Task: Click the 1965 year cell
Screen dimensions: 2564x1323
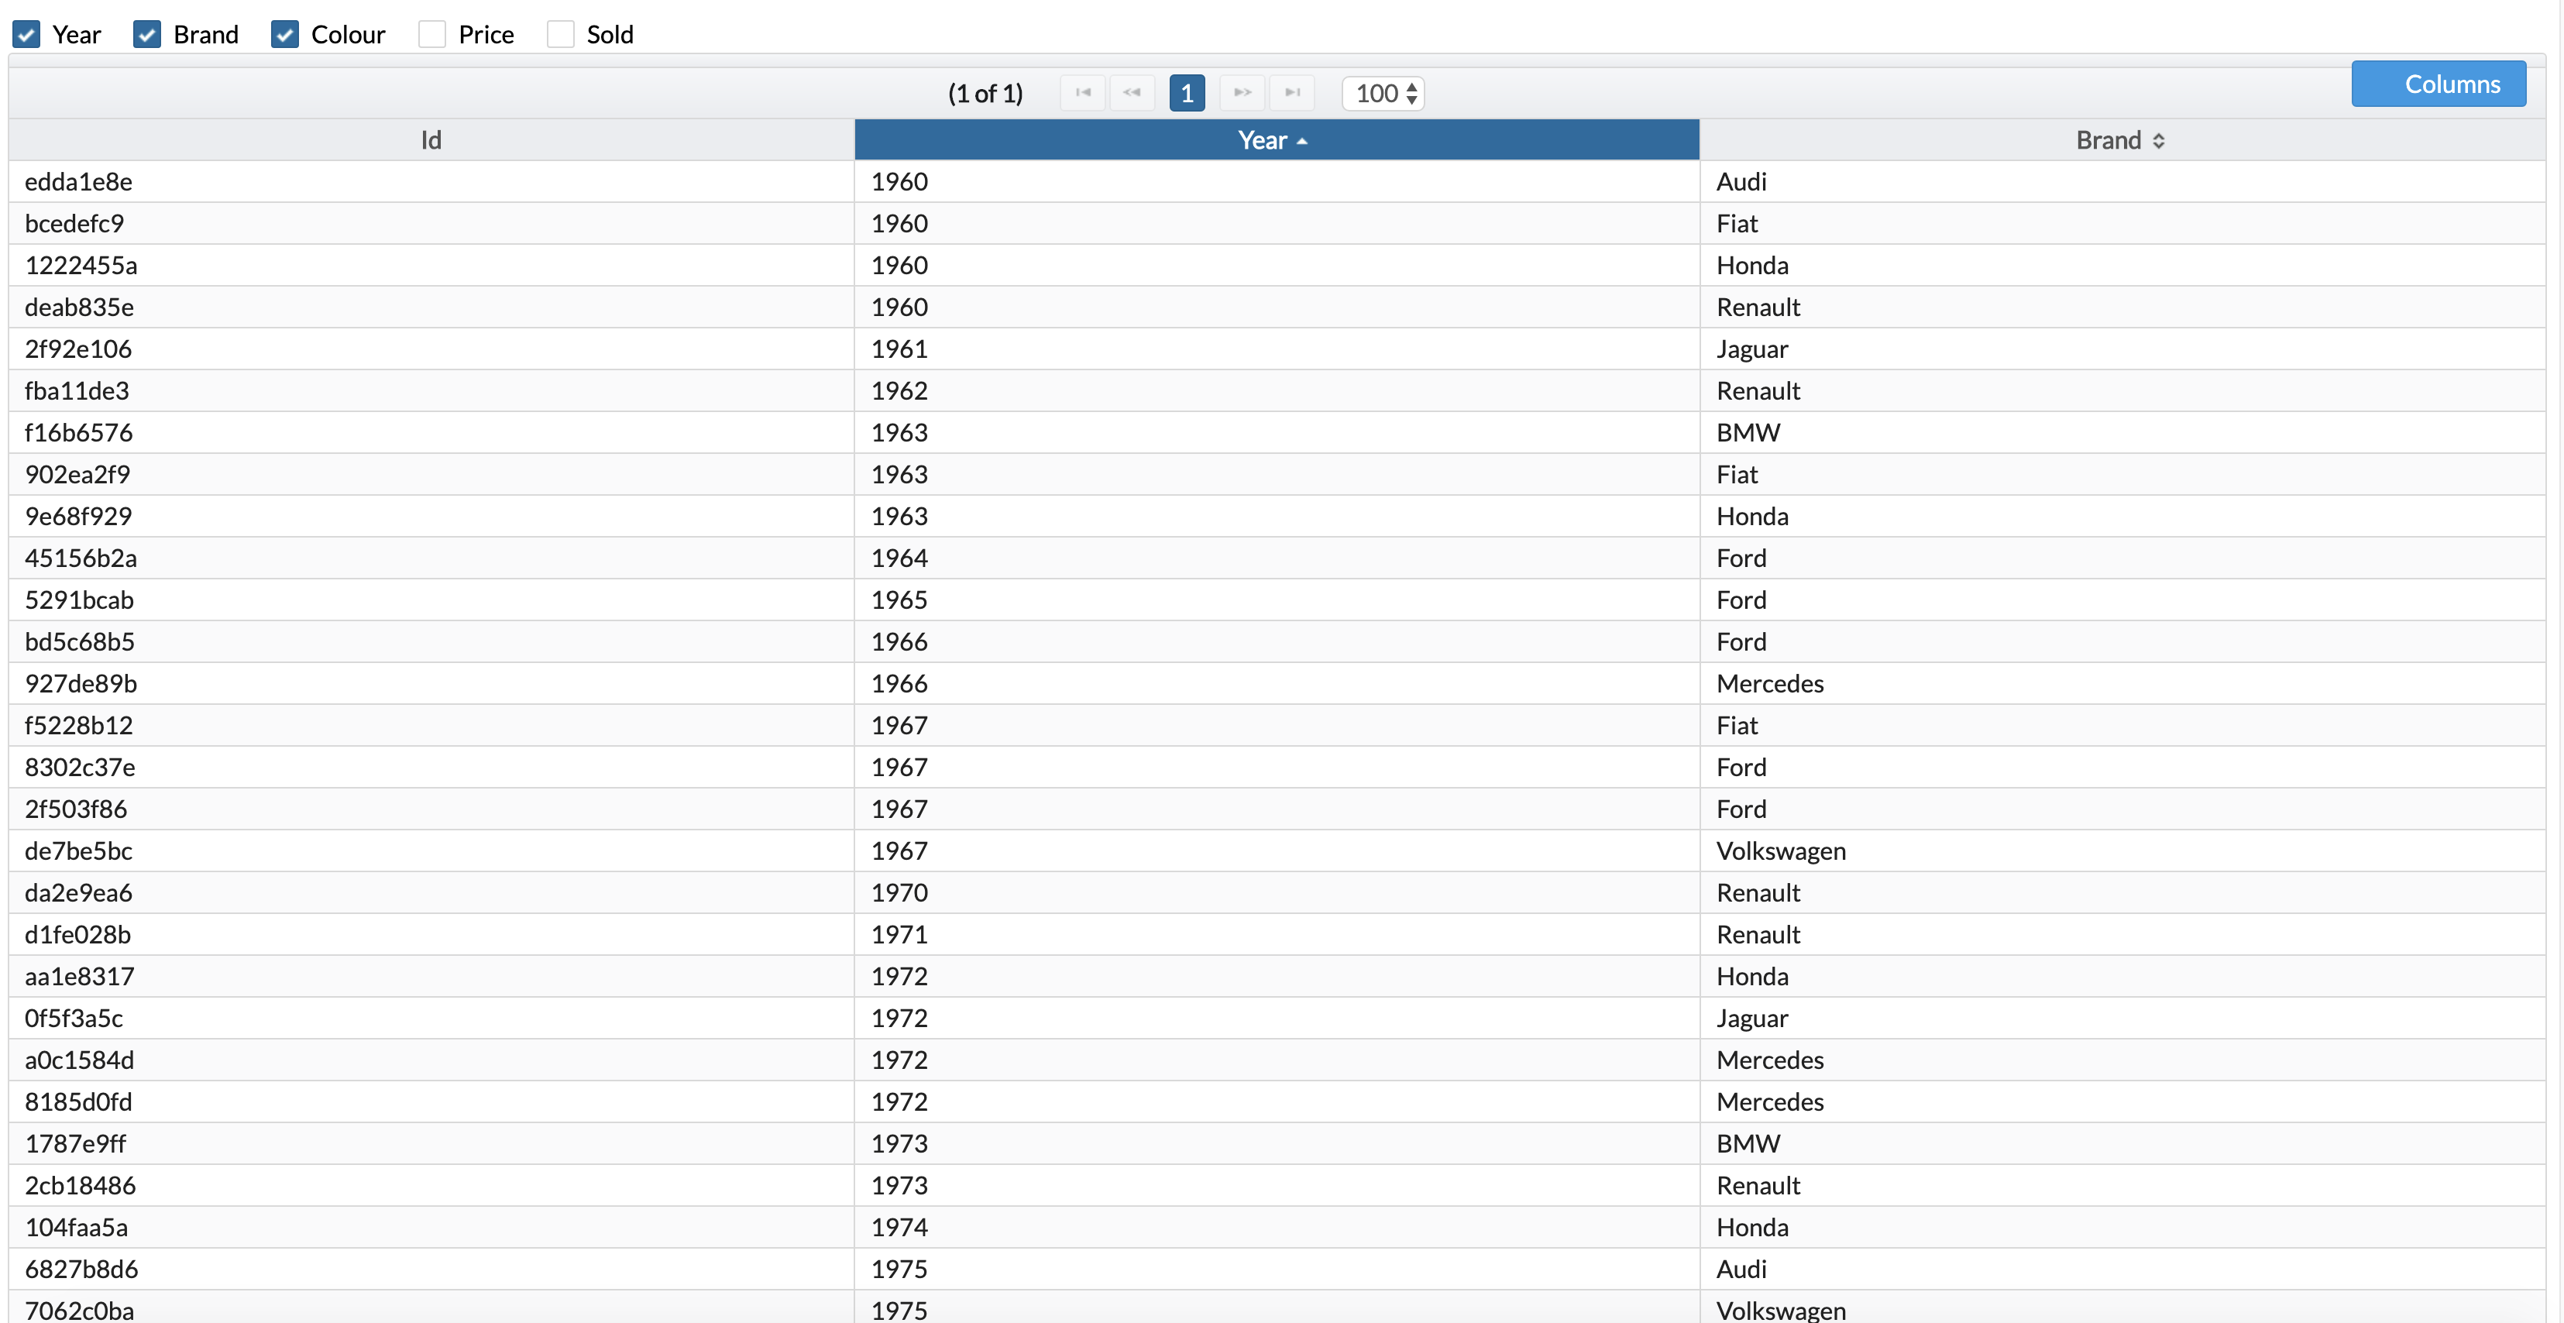Action: [x=1277, y=600]
